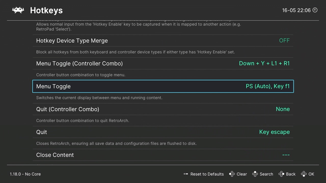Open the Search function
This screenshot has height=183, width=326.
(x=266, y=174)
